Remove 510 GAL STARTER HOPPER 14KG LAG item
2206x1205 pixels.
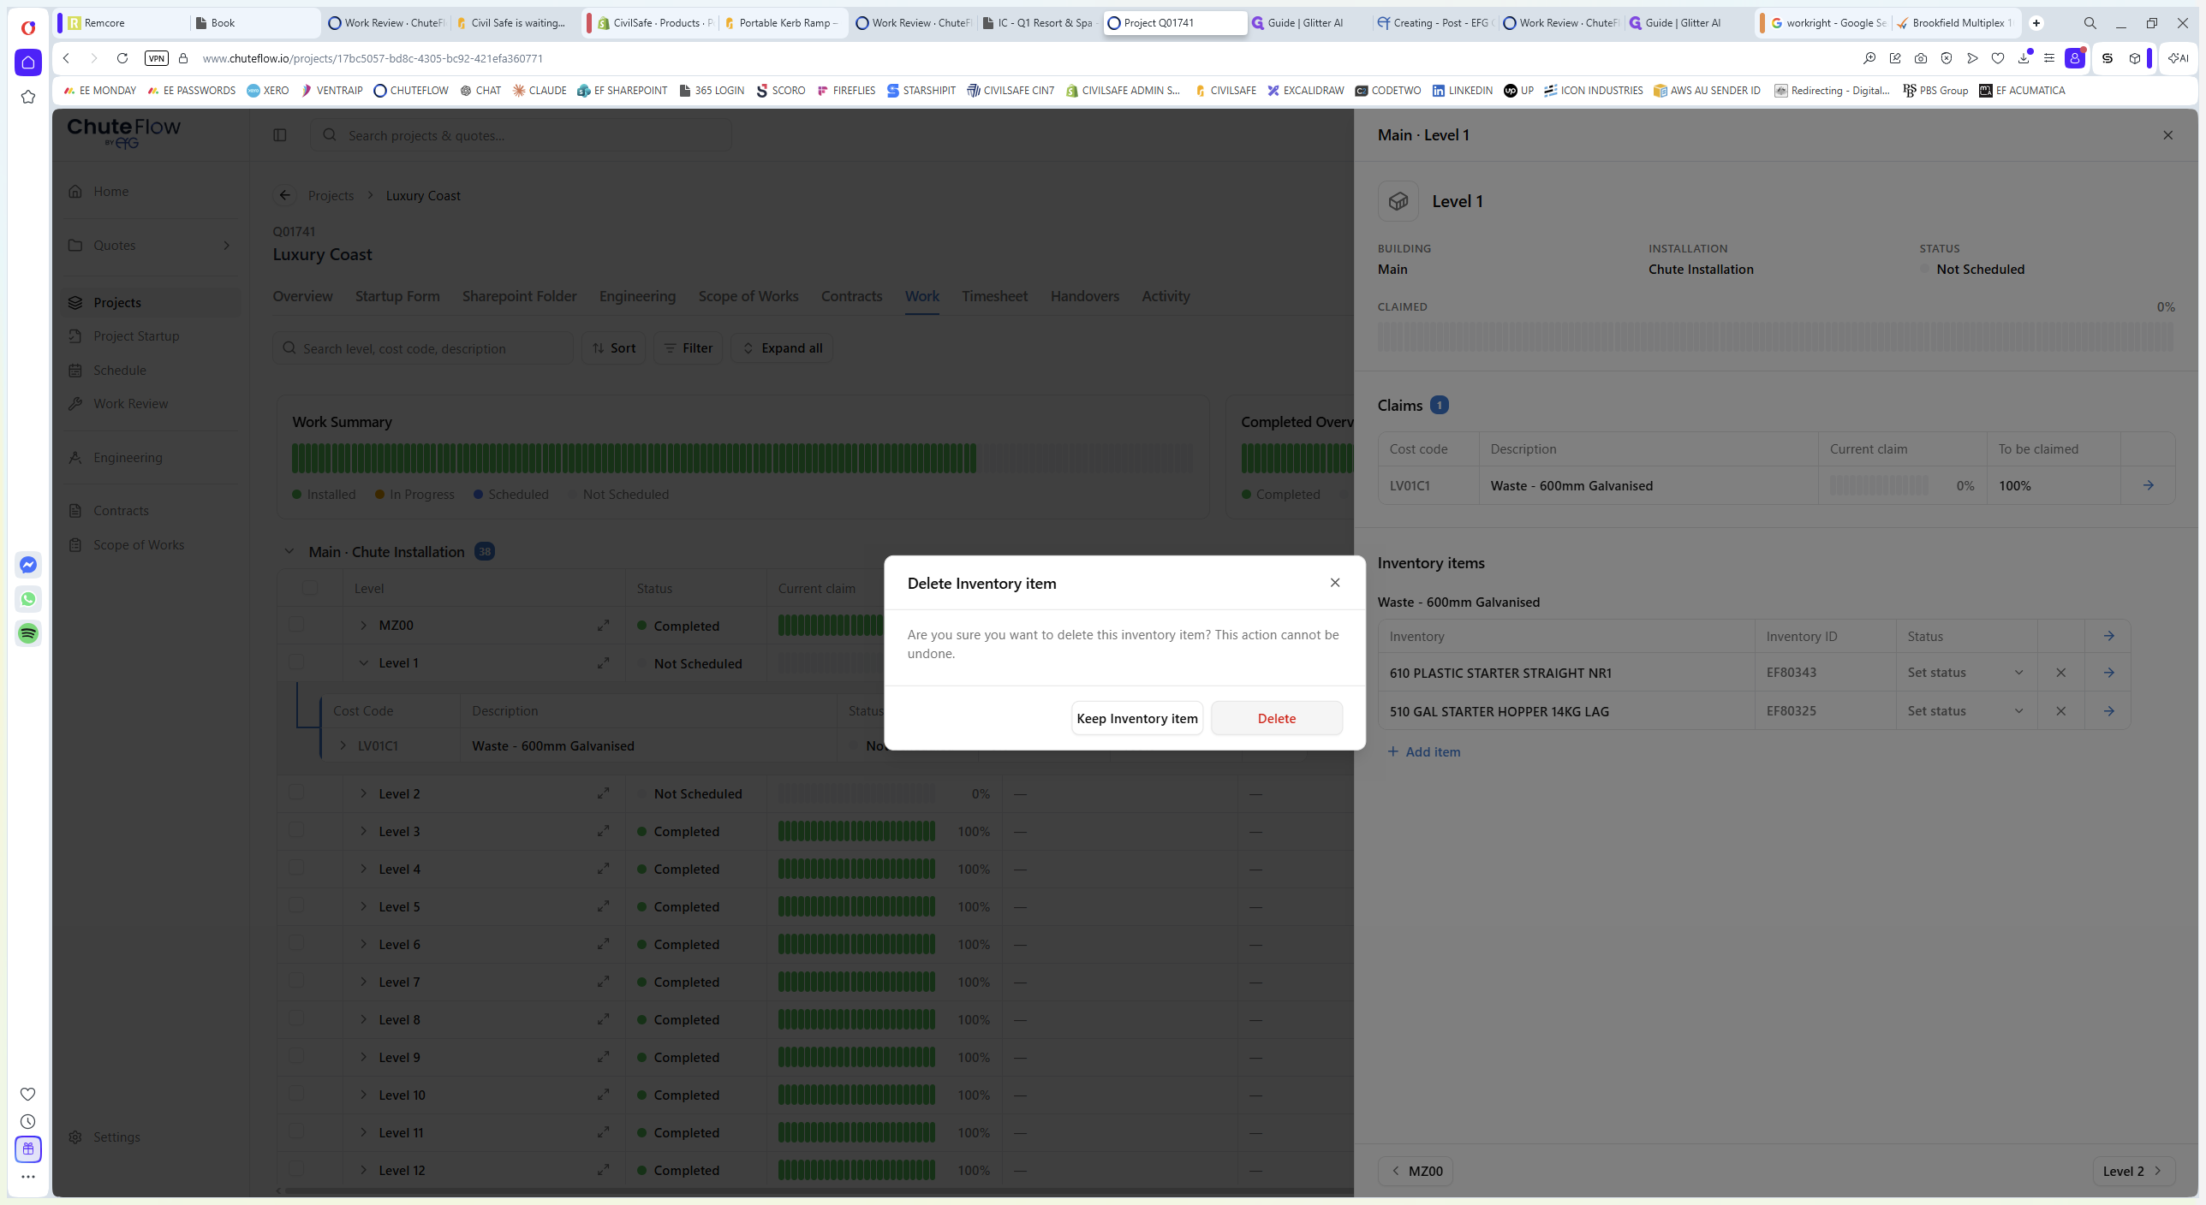(2060, 711)
